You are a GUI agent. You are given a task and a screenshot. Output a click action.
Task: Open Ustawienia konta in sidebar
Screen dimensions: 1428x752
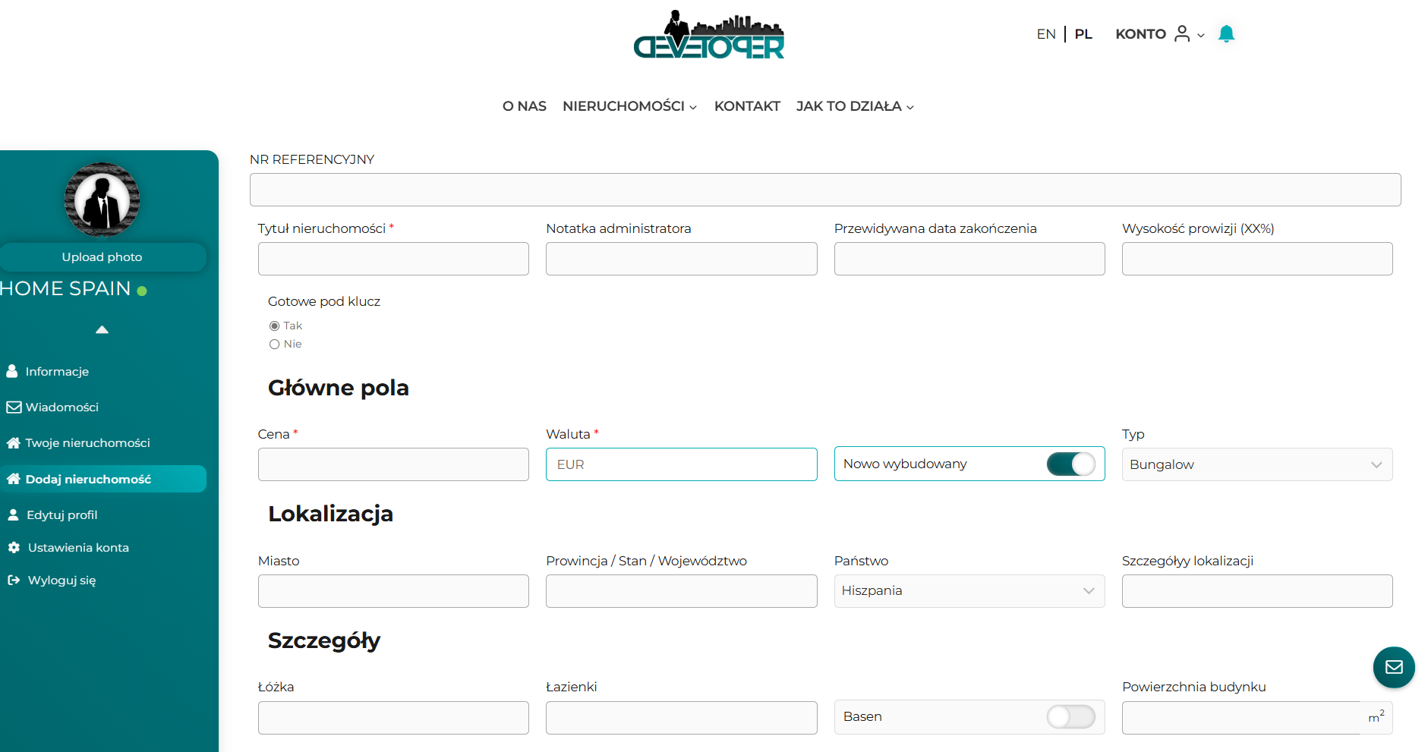coord(78,547)
